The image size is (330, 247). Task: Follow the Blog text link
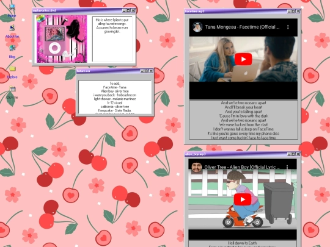click(12, 57)
